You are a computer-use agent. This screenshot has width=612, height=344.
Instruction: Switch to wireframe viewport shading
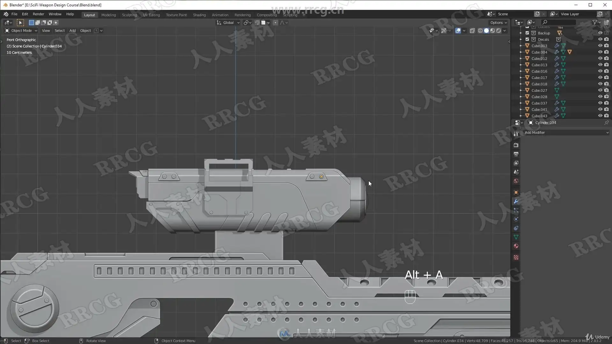click(480, 31)
